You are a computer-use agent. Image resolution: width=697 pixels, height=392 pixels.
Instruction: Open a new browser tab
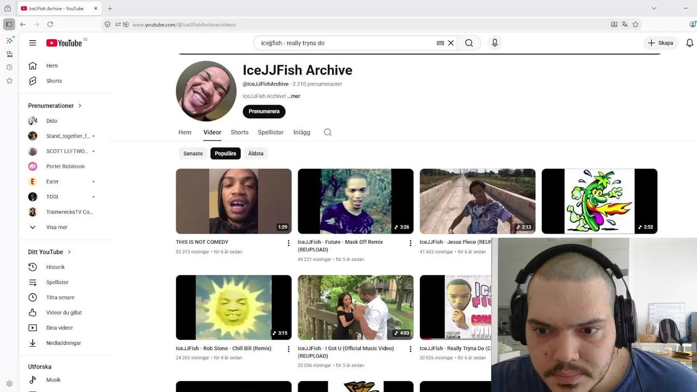(110, 9)
